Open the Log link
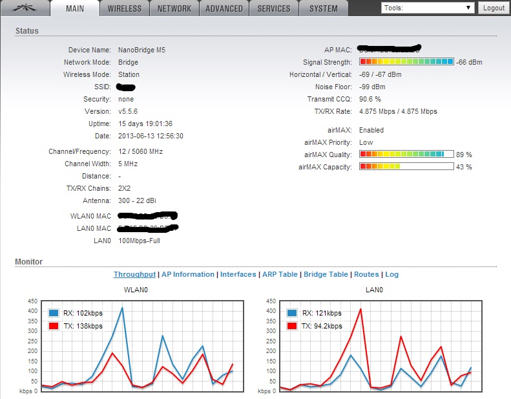511x399 pixels. tap(392, 274)
